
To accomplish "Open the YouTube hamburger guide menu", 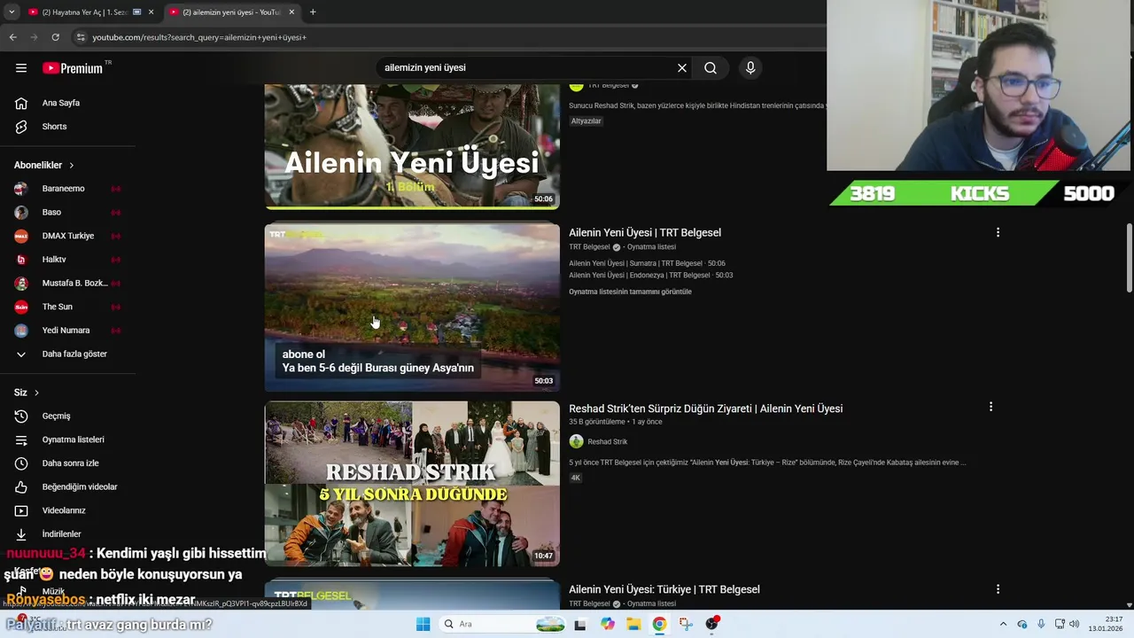I will tap(21, 67).
